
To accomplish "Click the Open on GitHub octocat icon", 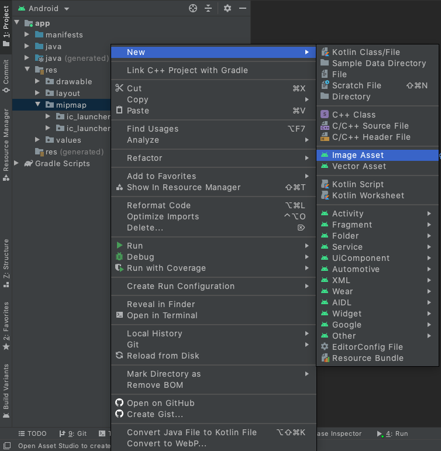I will (x=119, y=402).
